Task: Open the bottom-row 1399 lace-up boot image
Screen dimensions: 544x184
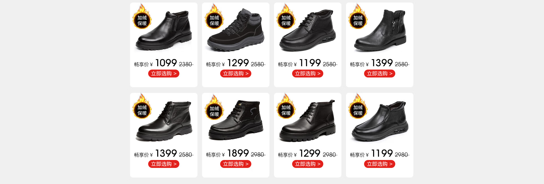Action: [x=164, y=121]
